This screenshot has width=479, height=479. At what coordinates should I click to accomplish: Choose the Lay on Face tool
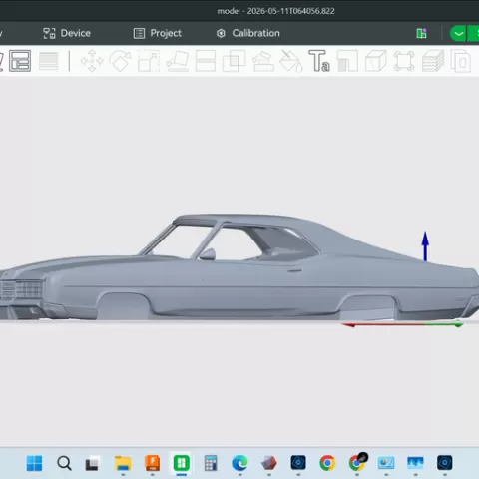[178, 61]
